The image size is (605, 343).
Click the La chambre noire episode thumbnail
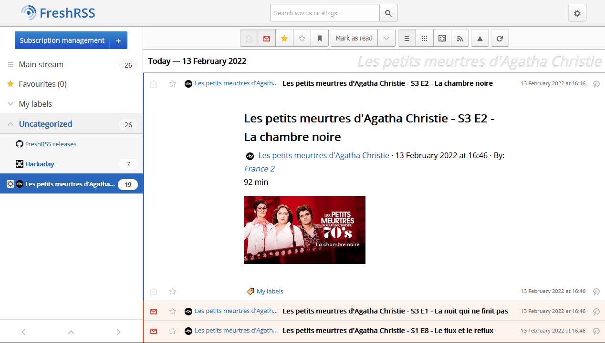(304, 230)
